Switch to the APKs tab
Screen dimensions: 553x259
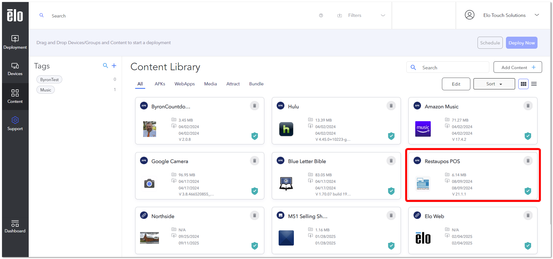click(x=160, y=84)
